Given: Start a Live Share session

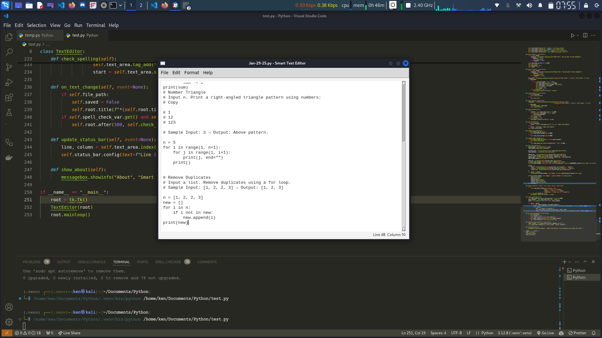Looking at the screenshot, I should click(69, 333).
